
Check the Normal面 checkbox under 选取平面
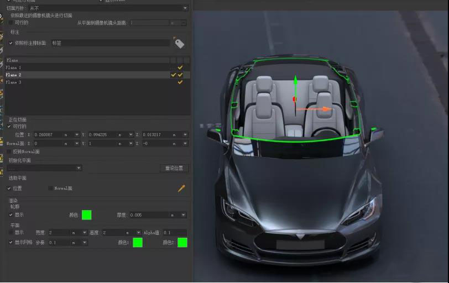[x=51, y=188]
